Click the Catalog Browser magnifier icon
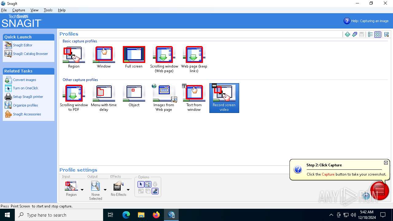This screenshot has height=221, width=393. click(8, 54)
